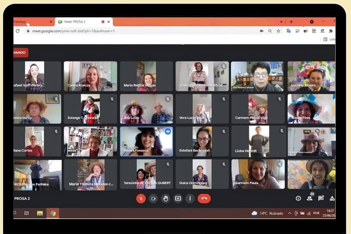Toggle the camera on or off
Image resolution: width=351 pixels, height=234 pixels.
point(154,199)
